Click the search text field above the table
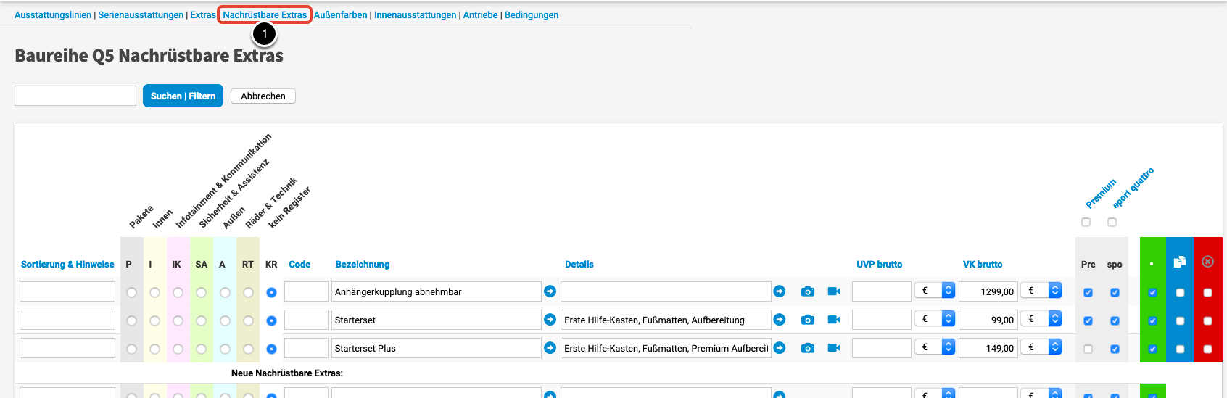This screenshot has width=1227, height=398. (75, 96)
